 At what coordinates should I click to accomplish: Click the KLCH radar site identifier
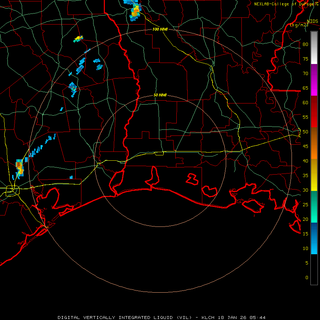(x=208, y=318)
